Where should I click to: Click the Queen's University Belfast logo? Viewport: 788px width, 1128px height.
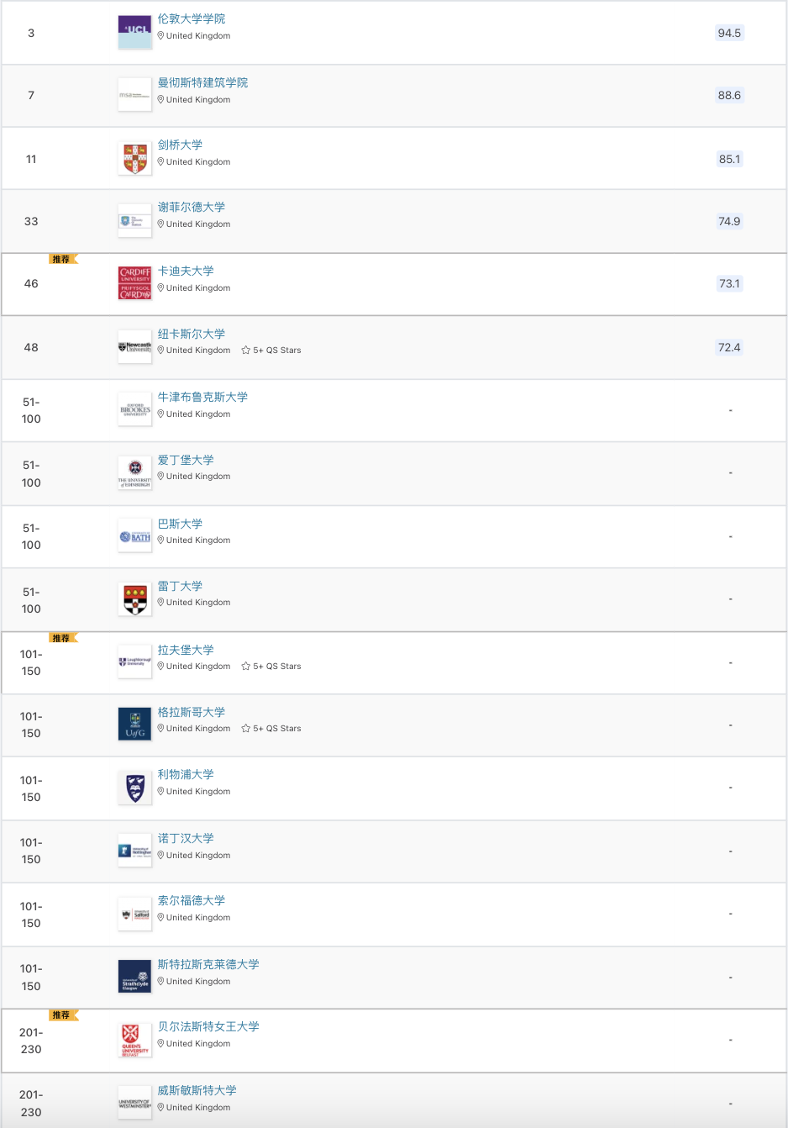[x=134, y=1040]
